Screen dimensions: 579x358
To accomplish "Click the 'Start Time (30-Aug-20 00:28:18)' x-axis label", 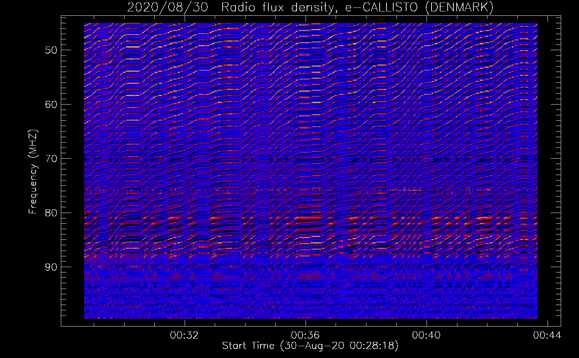I will click(x=310, y=346).
